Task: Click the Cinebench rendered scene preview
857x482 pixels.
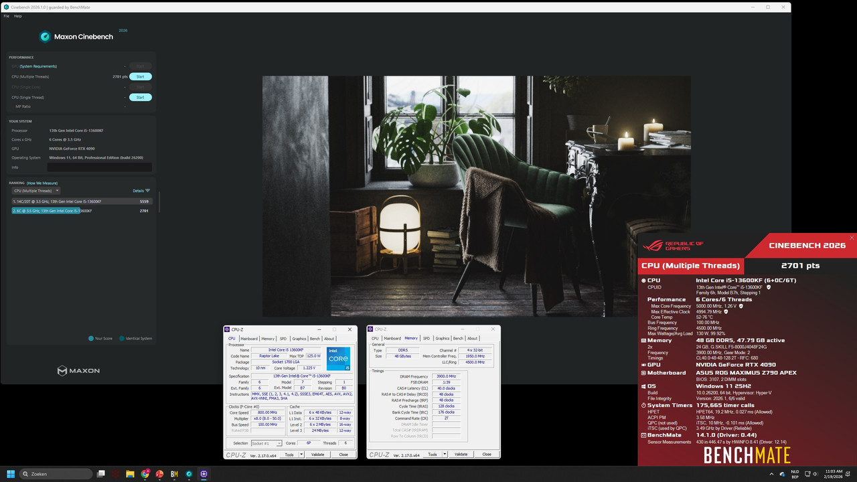Action: click(476, 195)
